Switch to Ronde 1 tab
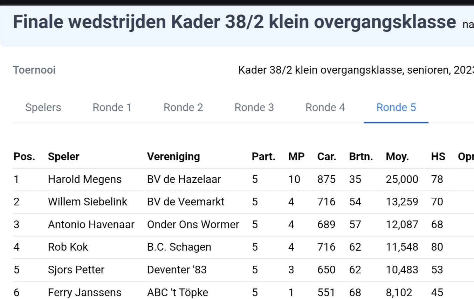 [112, 107]
